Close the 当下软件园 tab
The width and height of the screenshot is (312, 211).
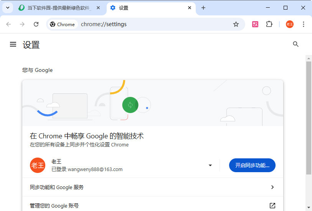tap(98, 8)
